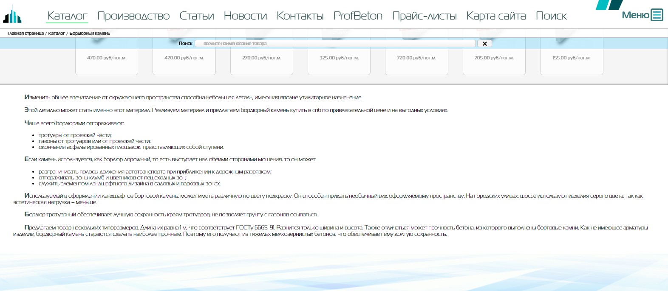
Task: Select Новости in top navigation
Action: coord(245,16)
